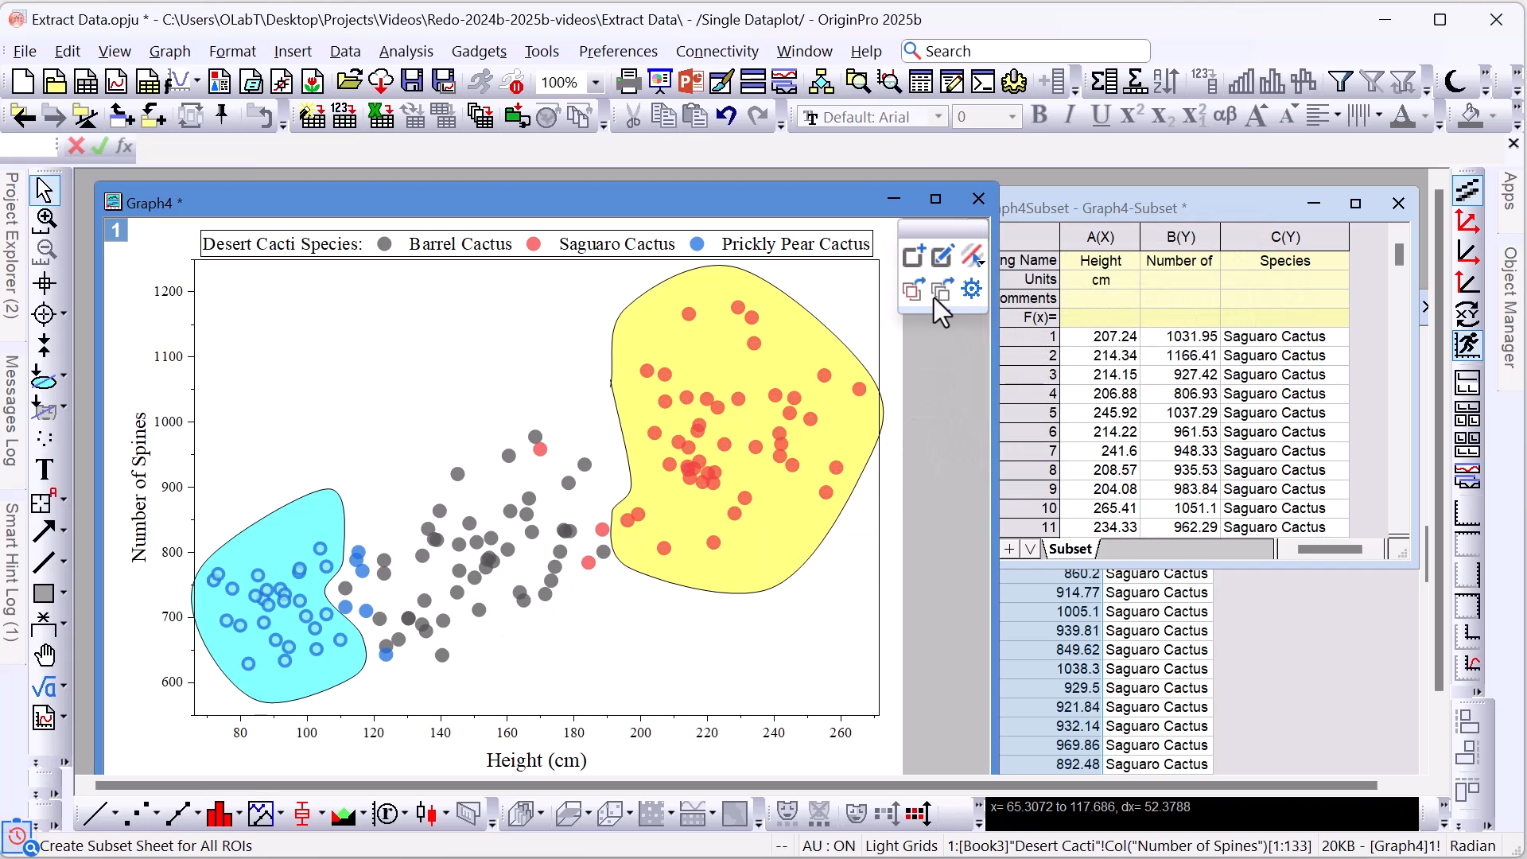Click the Send graphs to PowerPoint icon
This screenshot has width=1527, height=859.
click(x=690, y=81)
